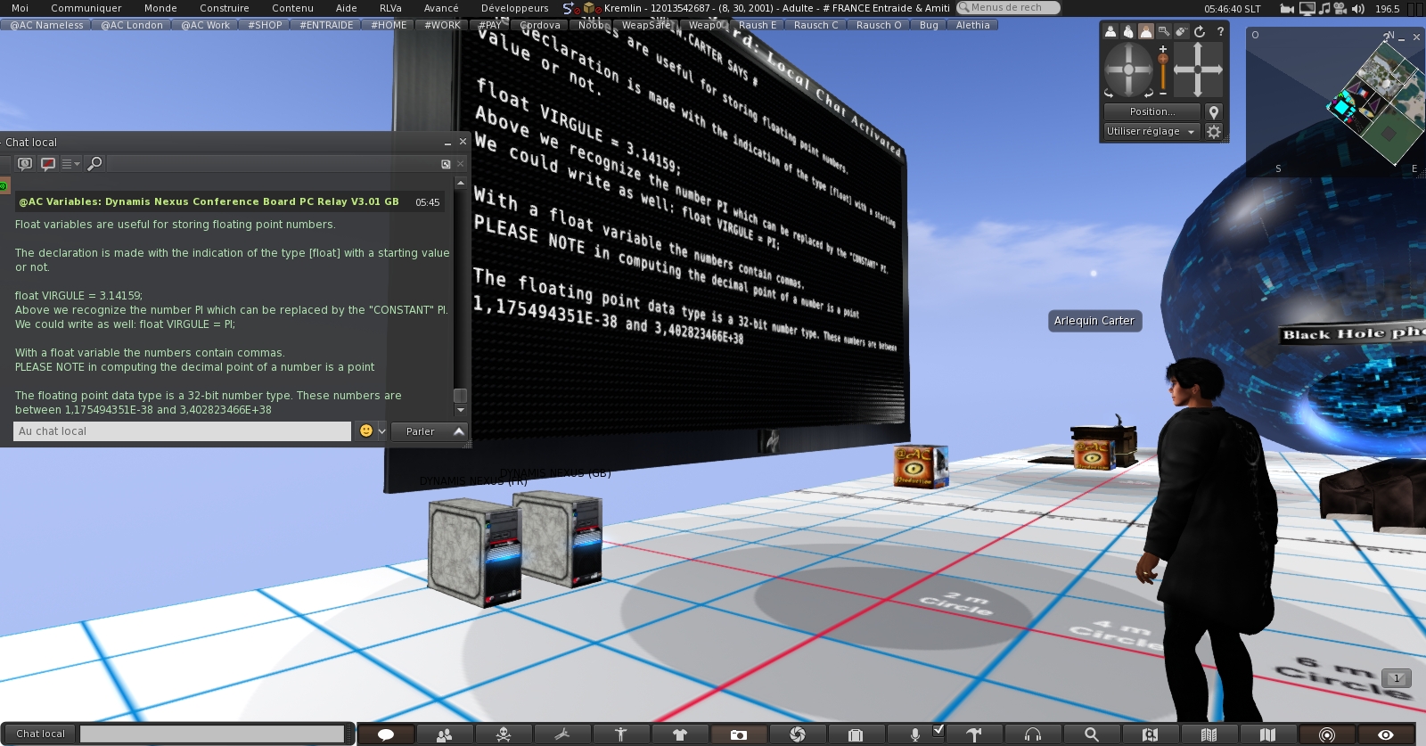Click the people/friends icon in bottom toolbar

pyautogui.click(x=444, y=734)
